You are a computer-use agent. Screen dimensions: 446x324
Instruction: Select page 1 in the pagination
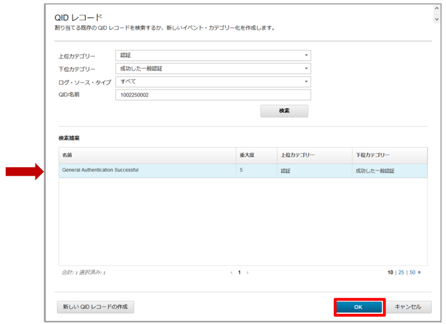(x=239, y=273)
